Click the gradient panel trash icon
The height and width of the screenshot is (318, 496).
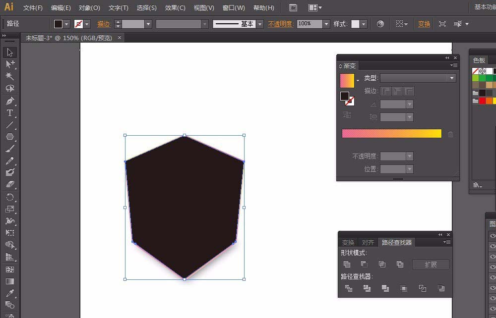pos(450,134)
